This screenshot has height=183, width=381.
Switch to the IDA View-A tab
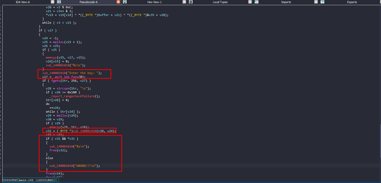tap(23, 2)
